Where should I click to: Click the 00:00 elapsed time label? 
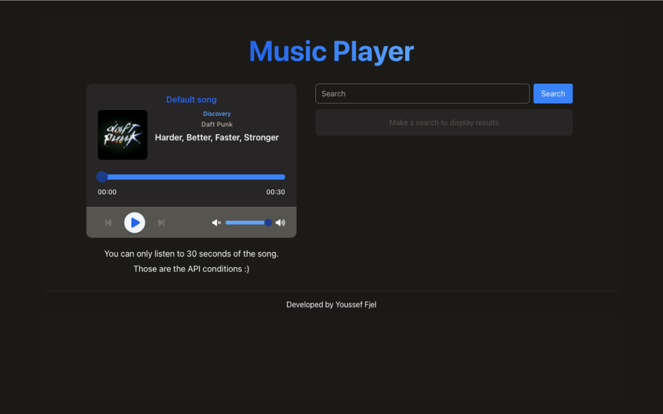click(x=107, y=192)
